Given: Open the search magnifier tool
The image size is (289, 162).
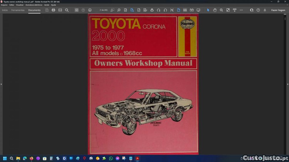Looking at the screenshot, I should click(x=67, y=10).
